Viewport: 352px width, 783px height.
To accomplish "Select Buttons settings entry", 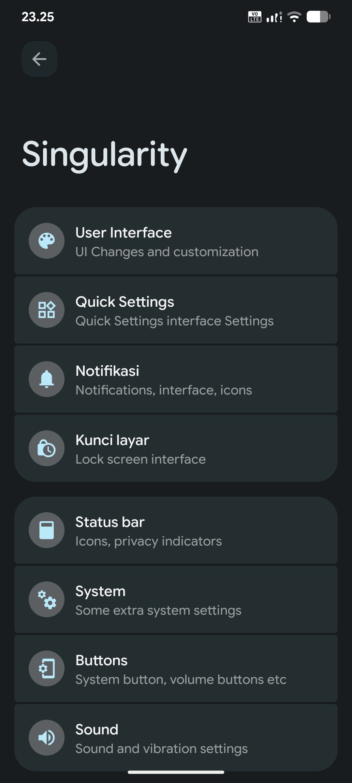I will (176, 668).
